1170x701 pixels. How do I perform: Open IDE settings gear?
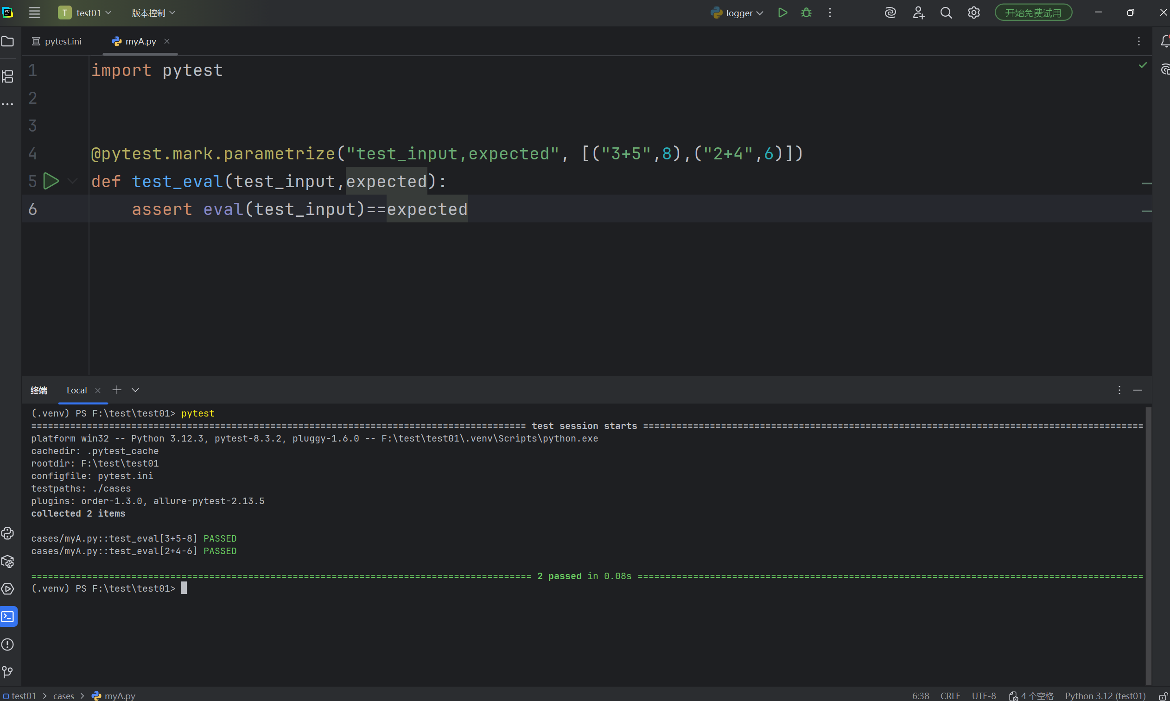tap(974, 13)
